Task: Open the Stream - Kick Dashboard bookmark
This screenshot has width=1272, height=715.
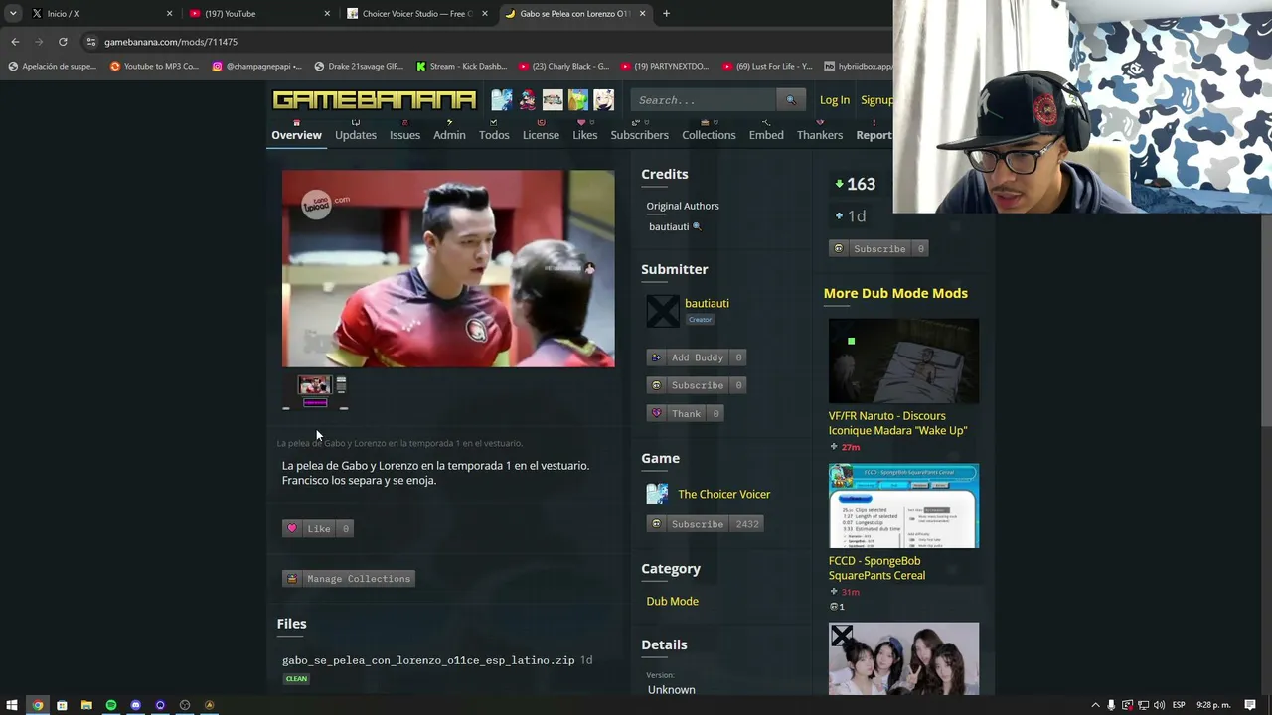Action: (461, 67)
